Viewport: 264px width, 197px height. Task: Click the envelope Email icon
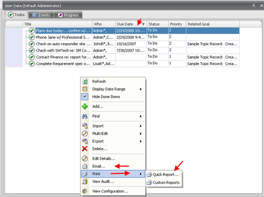point(85,166)
